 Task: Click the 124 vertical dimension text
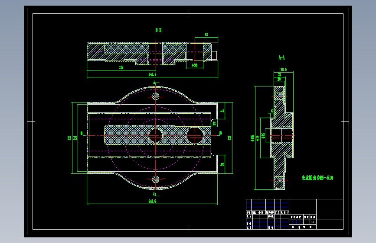click(75, 138)
